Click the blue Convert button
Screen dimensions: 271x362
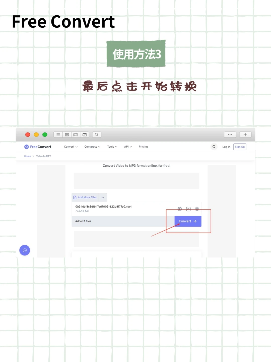click(x=188, y=221)
